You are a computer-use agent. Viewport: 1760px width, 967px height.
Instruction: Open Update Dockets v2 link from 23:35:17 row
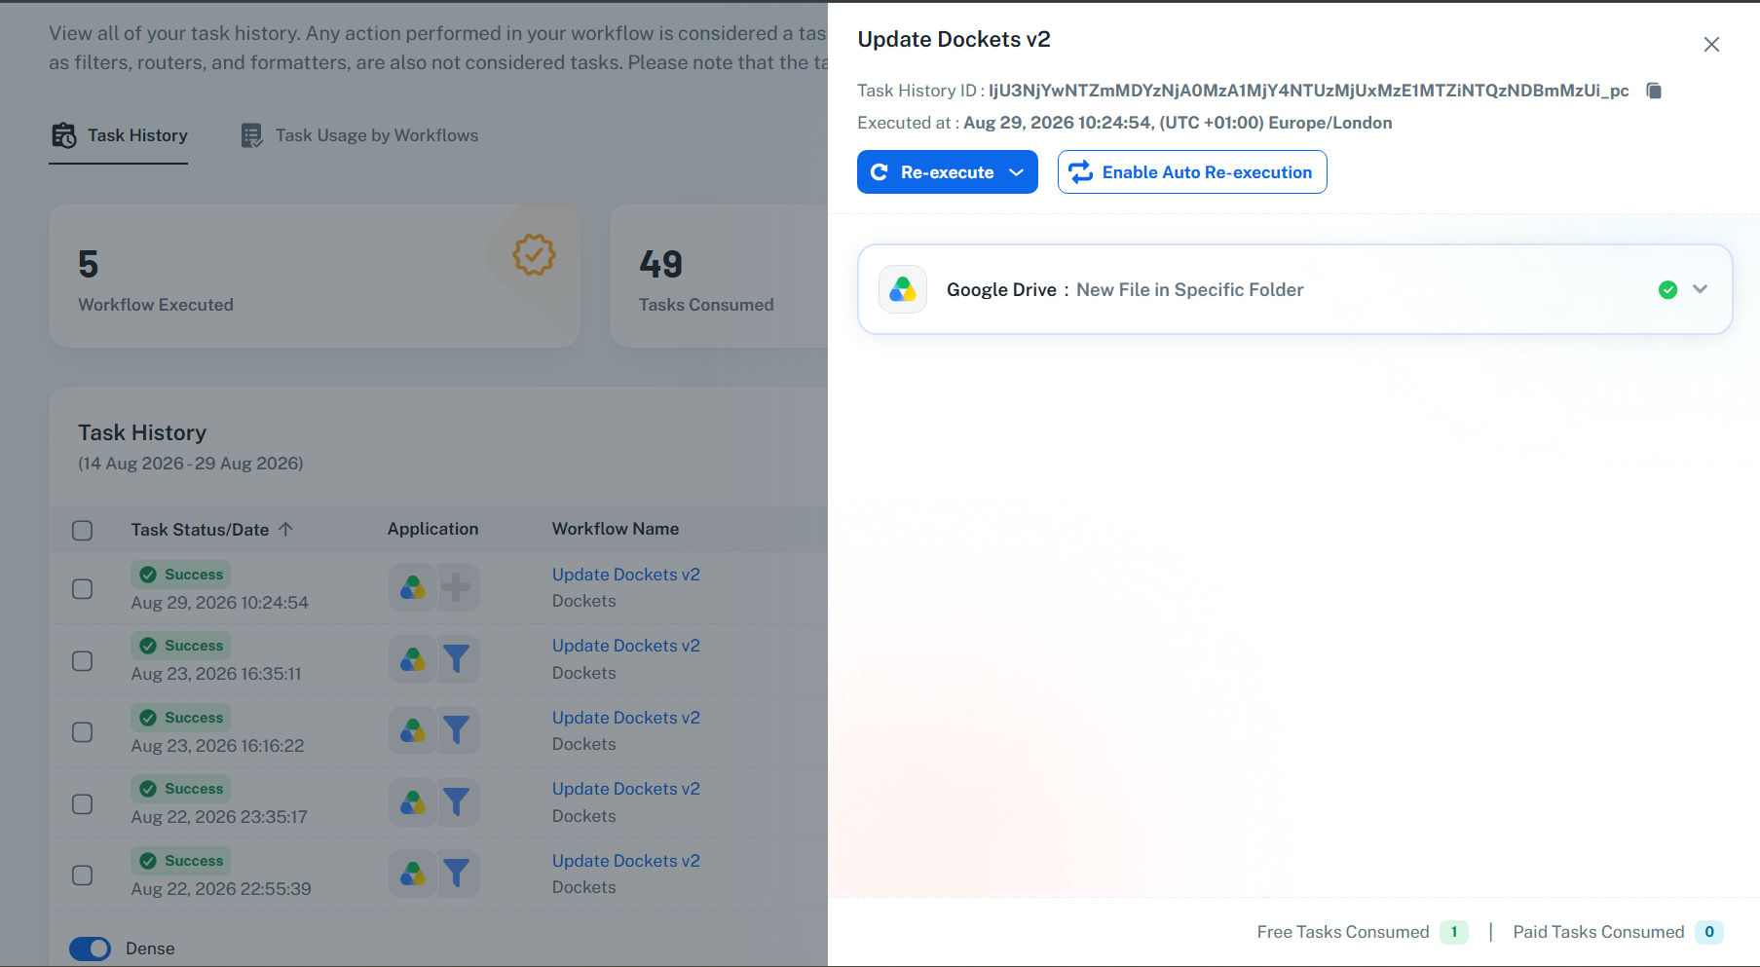click(x=626, y=789)
